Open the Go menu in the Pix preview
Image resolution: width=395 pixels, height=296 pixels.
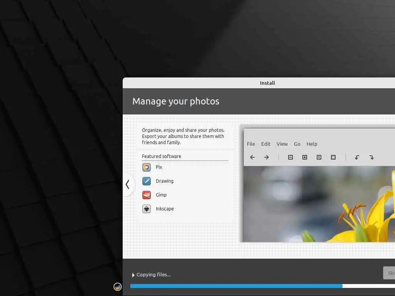click(297, 144)
